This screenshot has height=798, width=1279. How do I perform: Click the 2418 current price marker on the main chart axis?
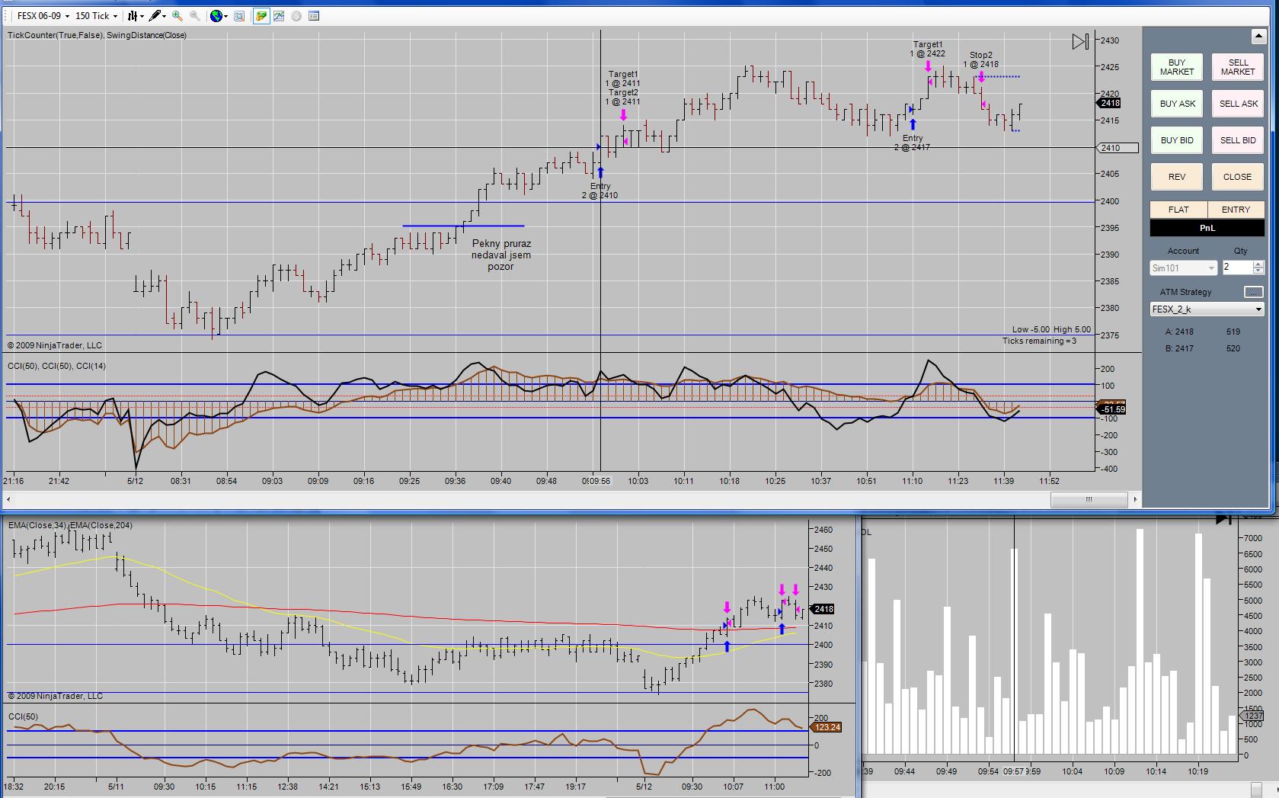point(1109,103)
